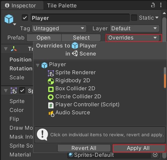Screen dimensions: 167x160
Task: Open the Tag Untagged dropdown
Action: click(59, 28)
